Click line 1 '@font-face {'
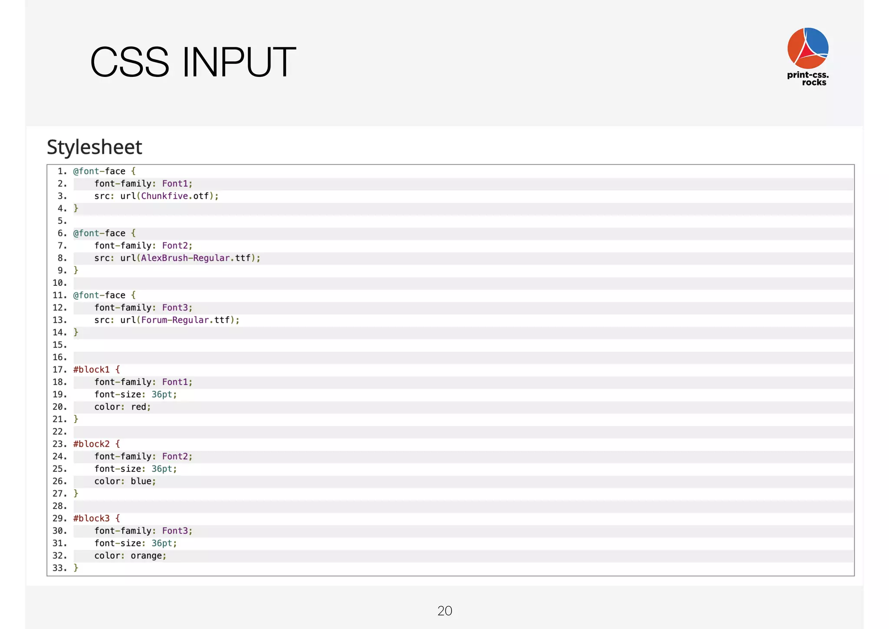The image size is (889, 629). [x=104, y=171]
